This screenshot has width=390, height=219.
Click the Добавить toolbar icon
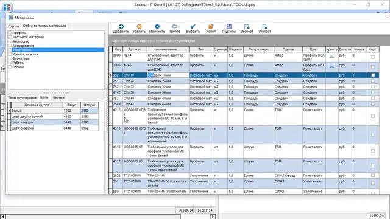click(121, 27)
